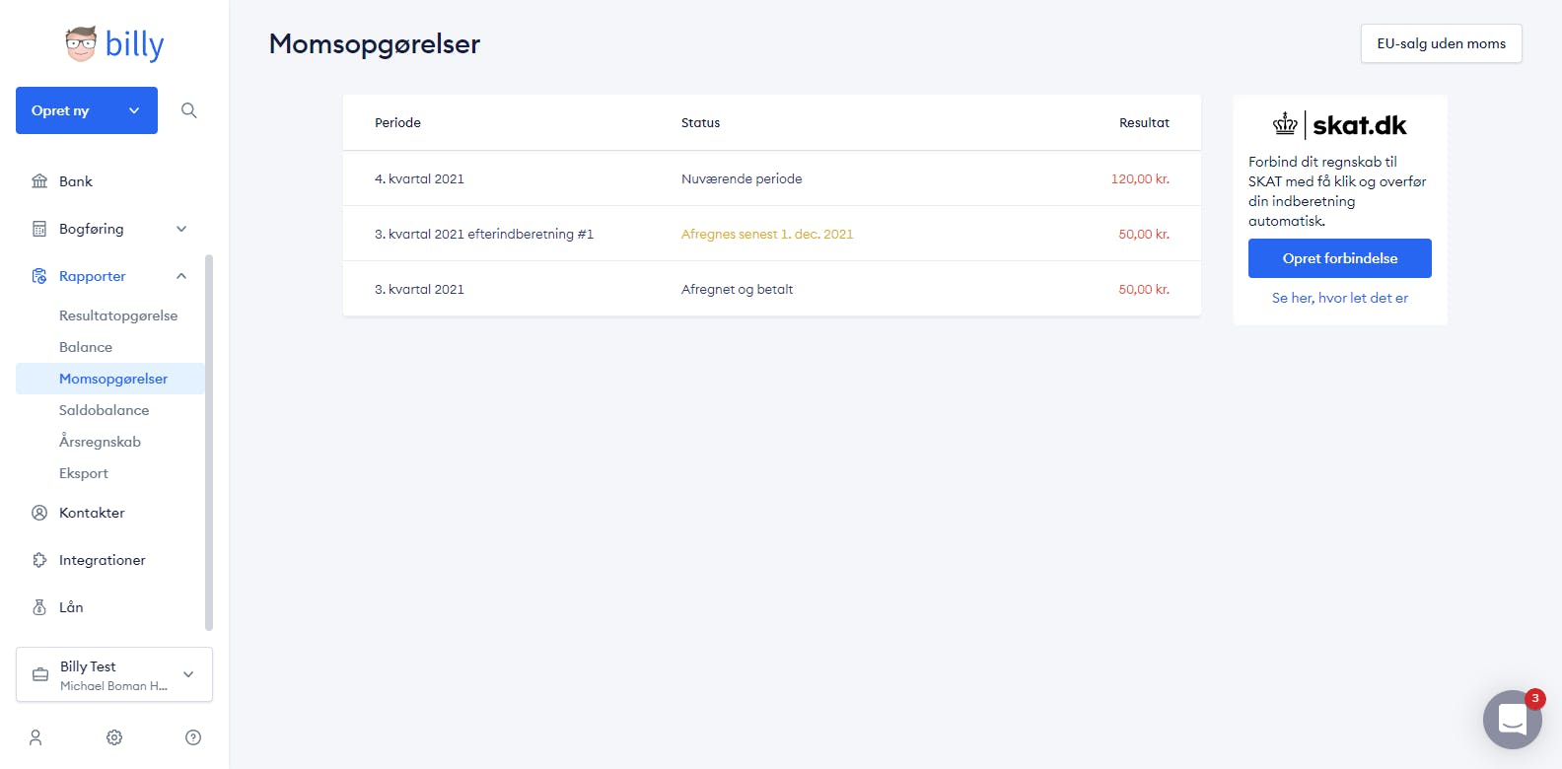This screenshot has height=769, width=1562.
Task: Open the Billy logo home link
Action: (114, 44)
